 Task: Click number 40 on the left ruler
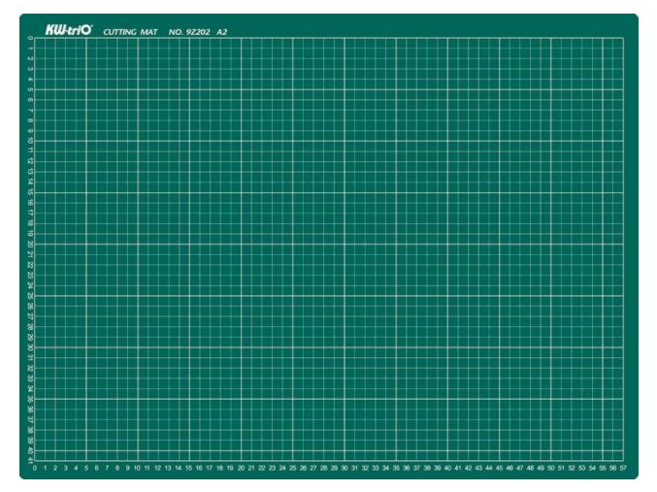click(30, 450)
